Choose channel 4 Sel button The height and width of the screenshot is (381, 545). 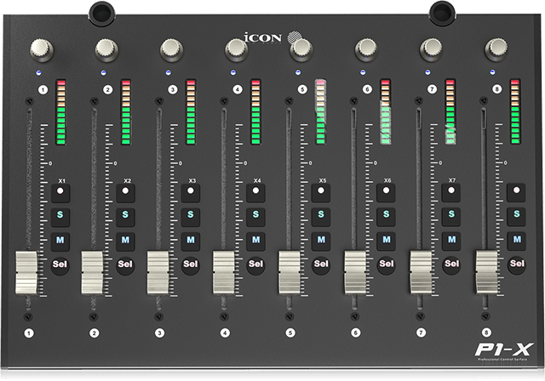click(255, 265)
